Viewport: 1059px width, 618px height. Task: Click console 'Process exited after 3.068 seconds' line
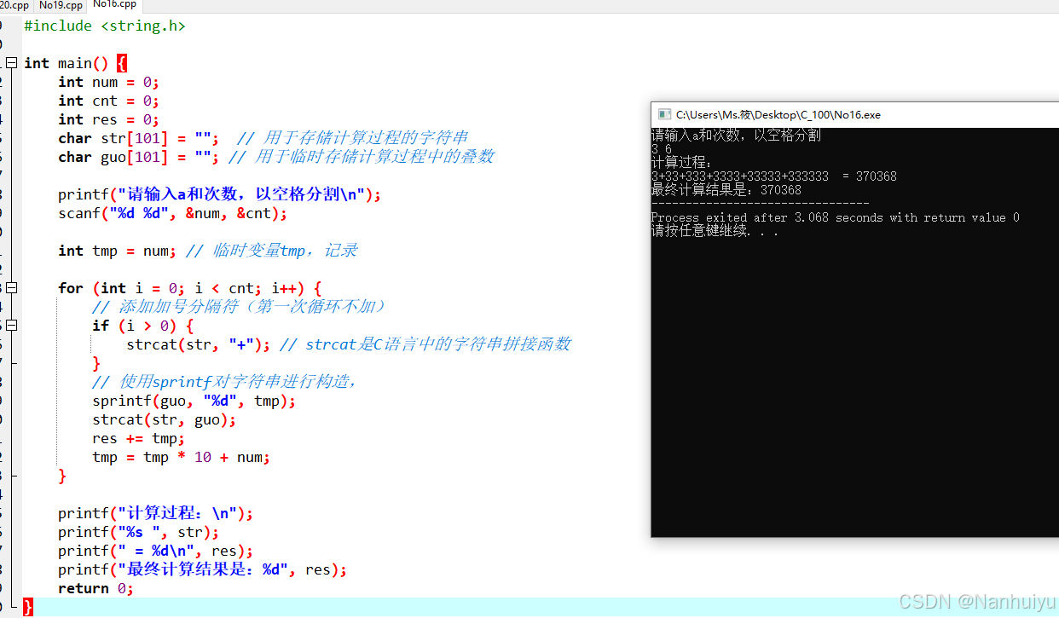click(836, 217)
